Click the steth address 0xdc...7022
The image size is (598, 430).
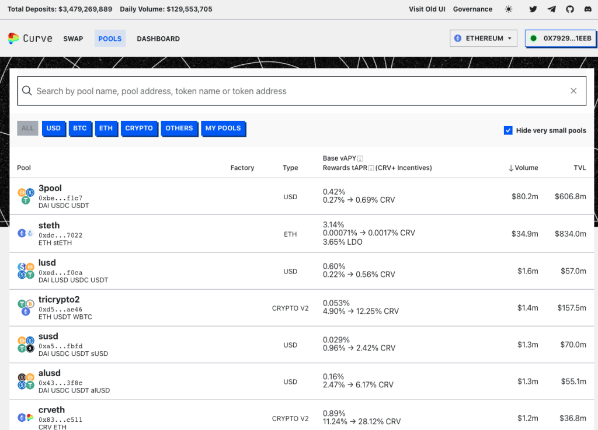point(60,235)
